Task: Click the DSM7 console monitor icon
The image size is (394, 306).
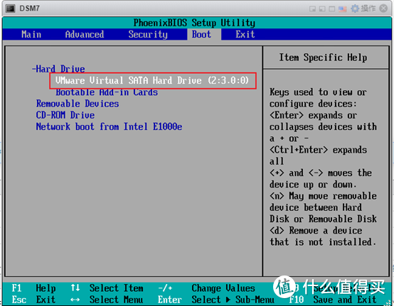Action: click(x=11, y=9)
